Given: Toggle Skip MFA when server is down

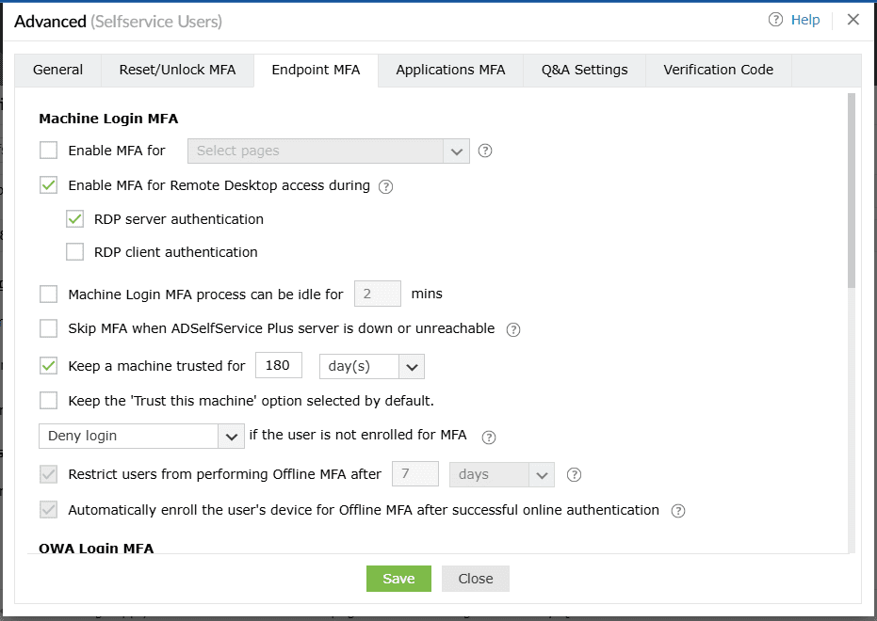Looking at the screenshot, I should [x=49, y=328].
